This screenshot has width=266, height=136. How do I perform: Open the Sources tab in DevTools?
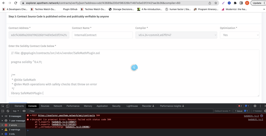click(45, 106)
